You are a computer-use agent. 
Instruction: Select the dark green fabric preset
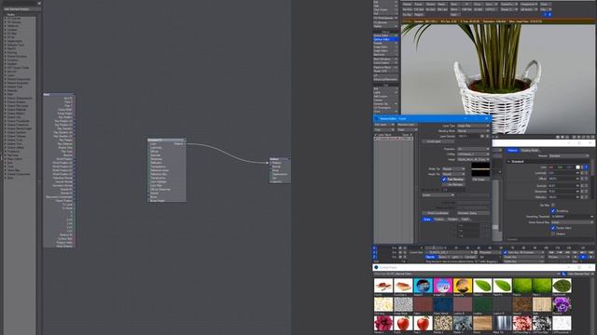482,304
